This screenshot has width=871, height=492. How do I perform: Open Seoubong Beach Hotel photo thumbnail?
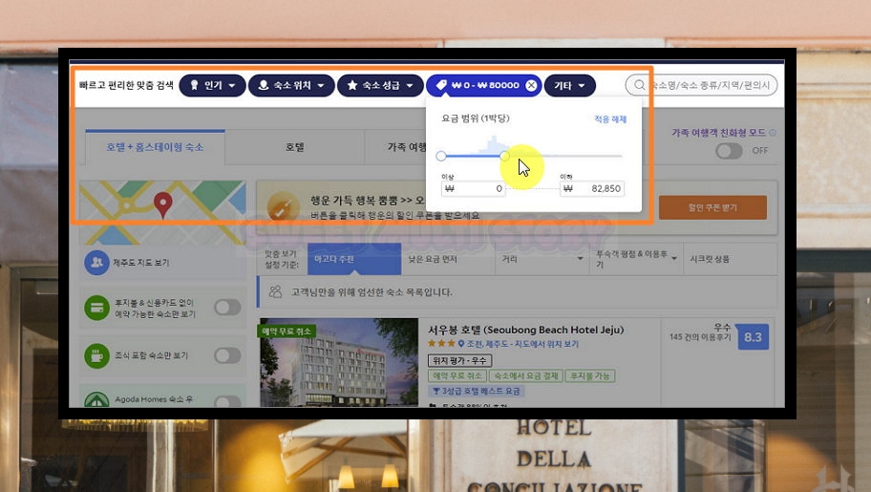tap(339, 362)
